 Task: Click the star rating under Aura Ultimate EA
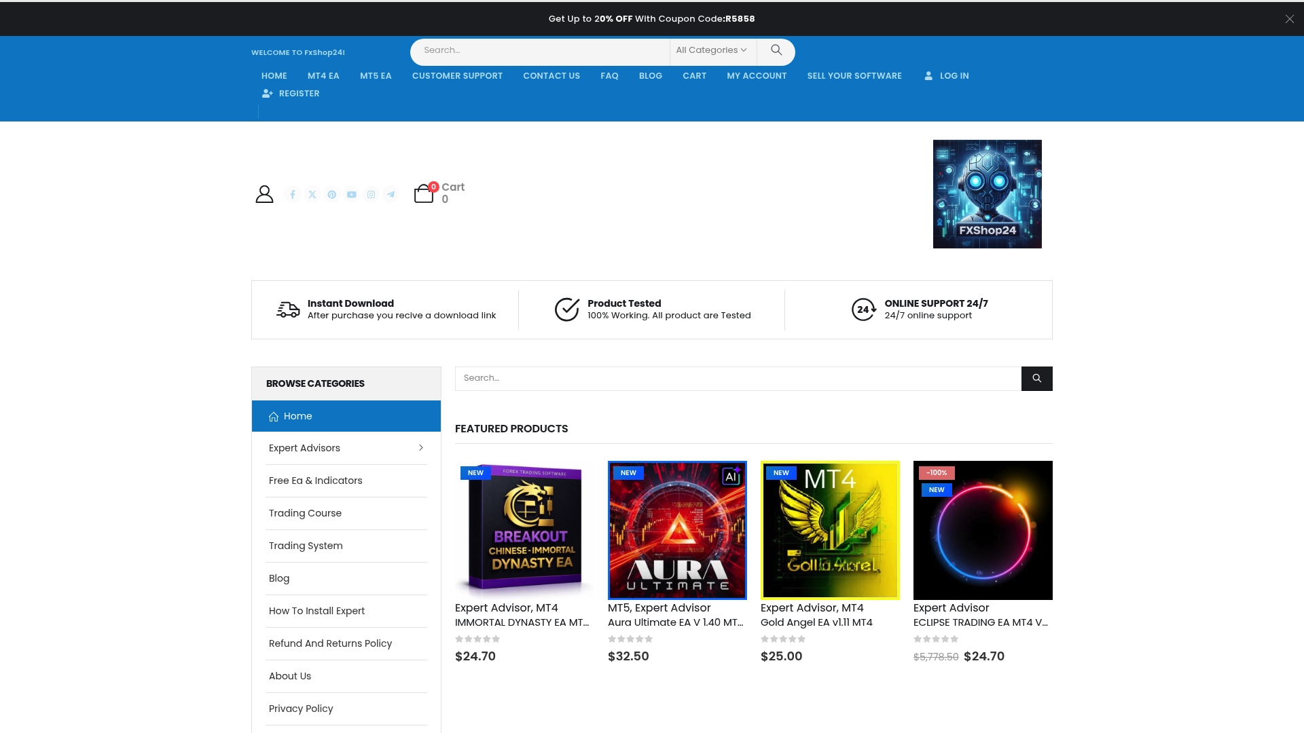[630, 639]
